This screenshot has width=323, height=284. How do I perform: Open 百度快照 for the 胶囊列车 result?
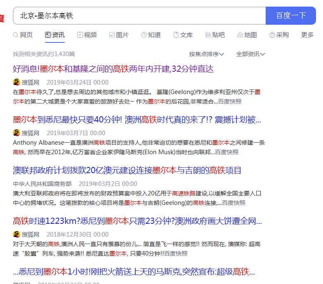176,253
